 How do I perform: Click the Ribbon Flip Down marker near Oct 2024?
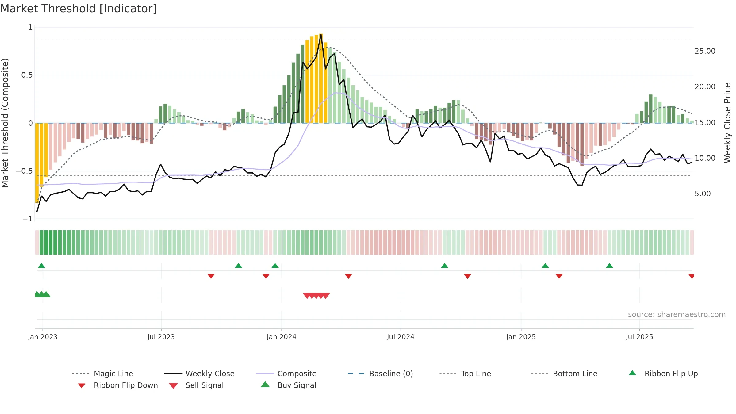(x=467, y=276)
